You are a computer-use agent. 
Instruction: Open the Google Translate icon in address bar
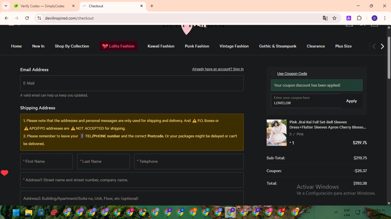tap(325, 18)
